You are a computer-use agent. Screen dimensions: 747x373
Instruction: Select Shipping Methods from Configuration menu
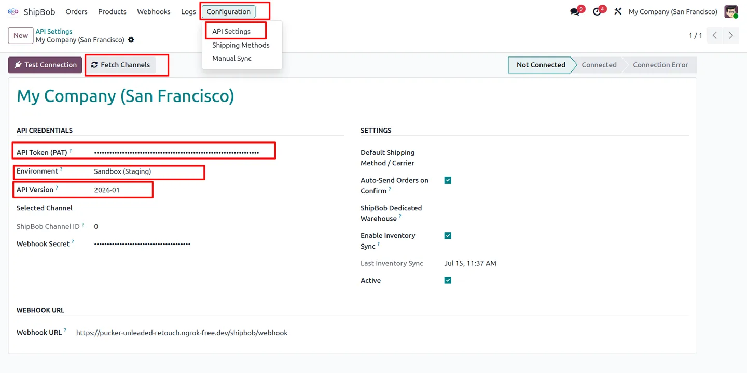tap(241, 45)
